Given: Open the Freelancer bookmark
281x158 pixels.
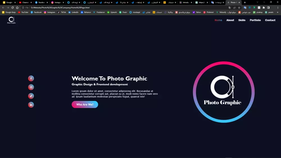Looking at the screenshot, I should [99, 12].
